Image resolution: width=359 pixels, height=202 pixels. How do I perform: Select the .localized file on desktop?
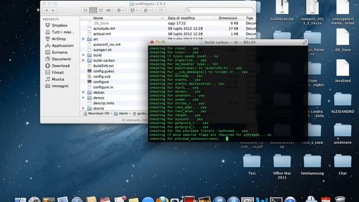pyautogui.click(x=343, y=71)
